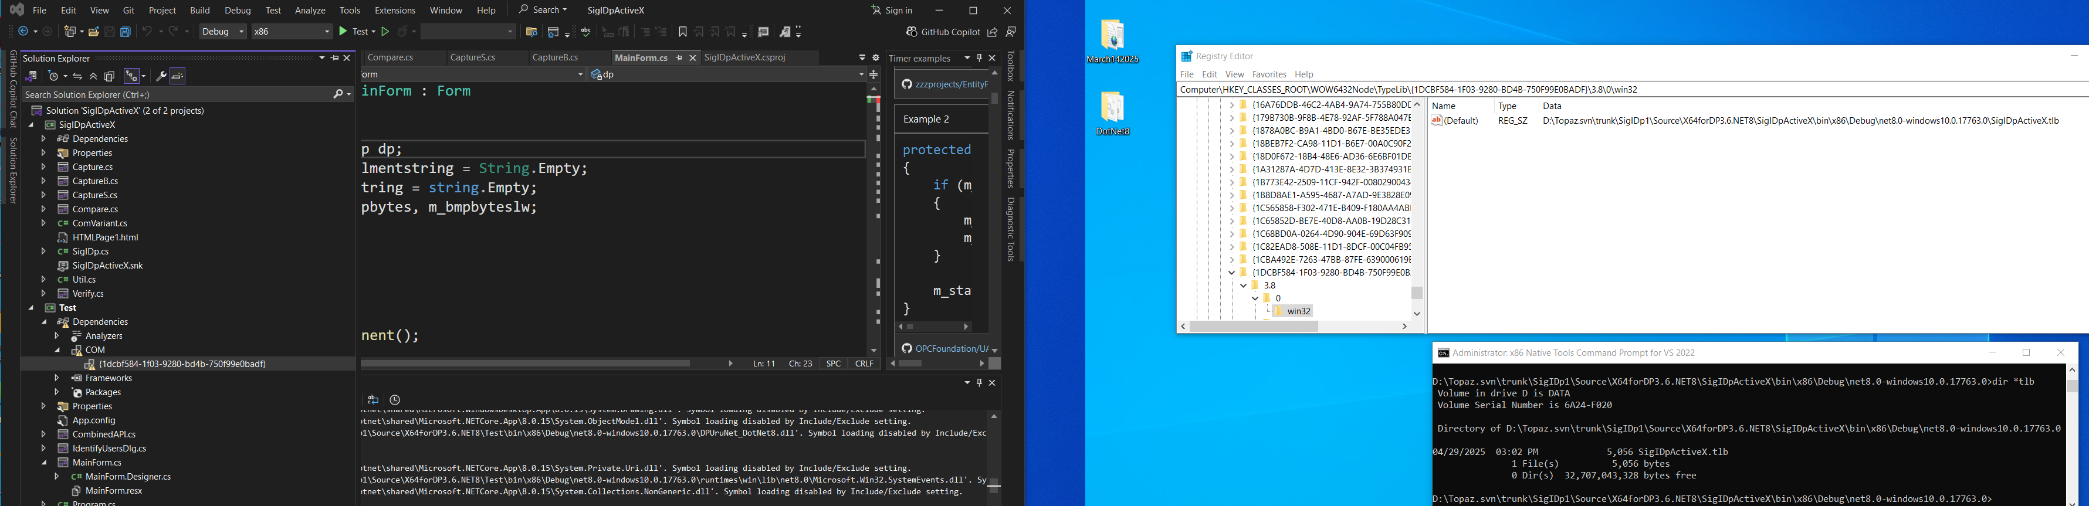Click the Visual Studio Search box

click(x=543, y=11)
